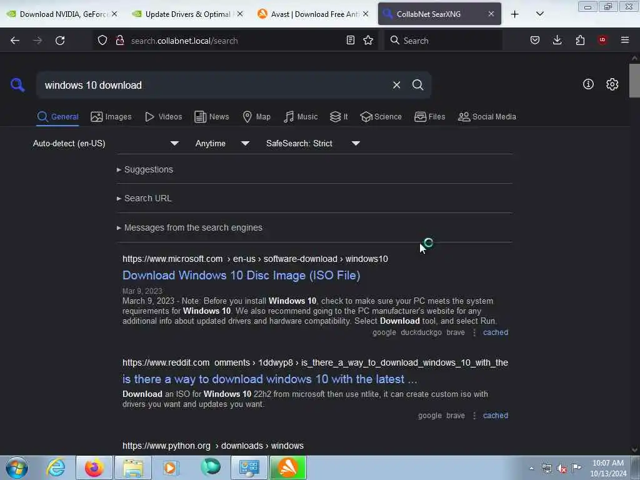Expand the Suggestions section
Screen dimensions: 640x480
(145, 169)
